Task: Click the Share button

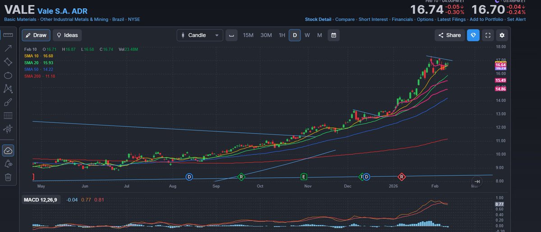Action: click(x=449, y=35)
